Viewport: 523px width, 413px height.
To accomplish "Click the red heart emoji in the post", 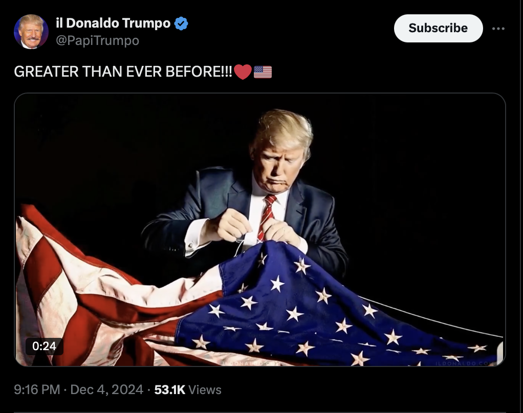I will click(x=243, y=72).
